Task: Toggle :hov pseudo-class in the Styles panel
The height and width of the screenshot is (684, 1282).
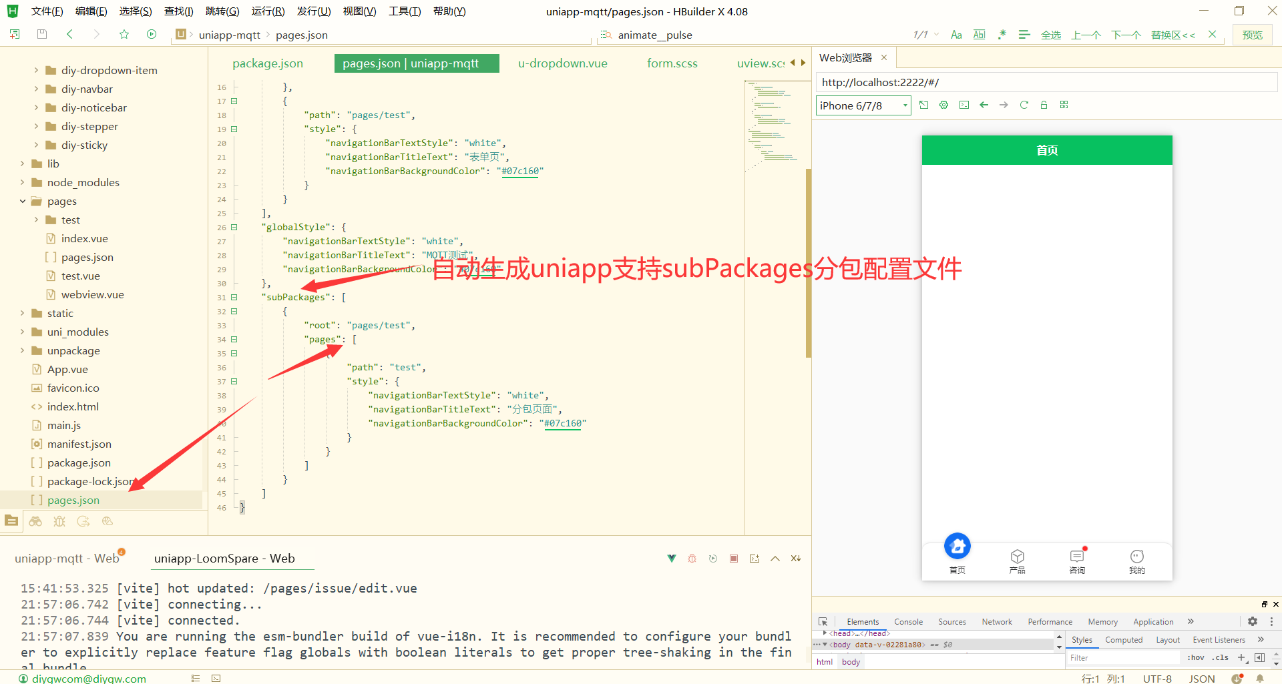Action: click(x=1195, y=657)
